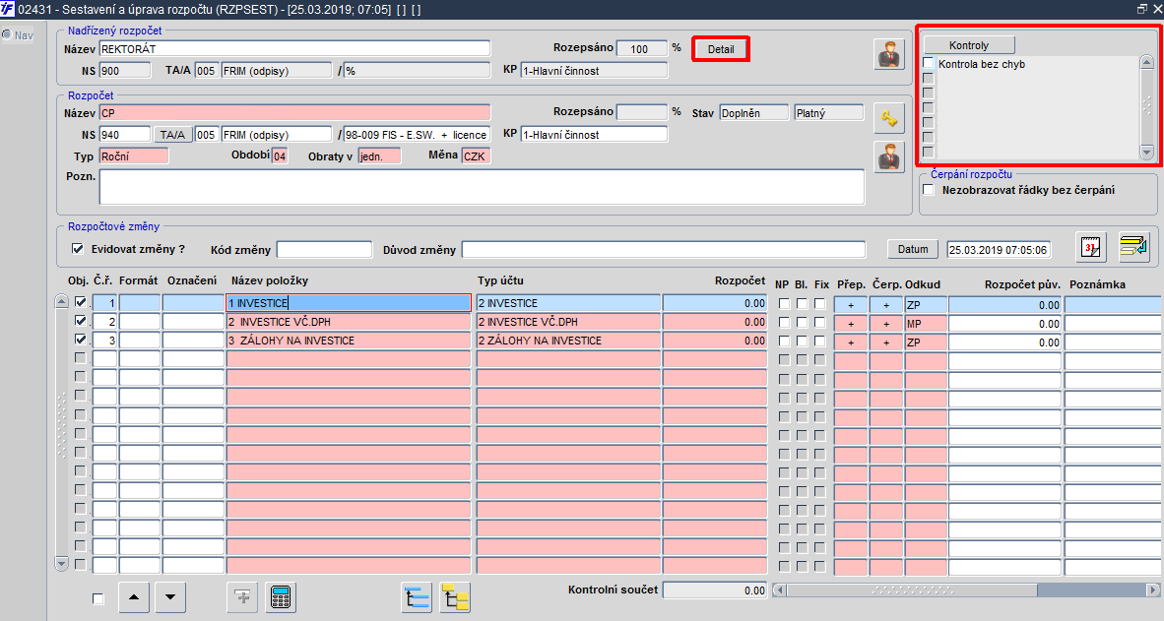Click the yellow rows icon beside the calendar

point(1133,247)
